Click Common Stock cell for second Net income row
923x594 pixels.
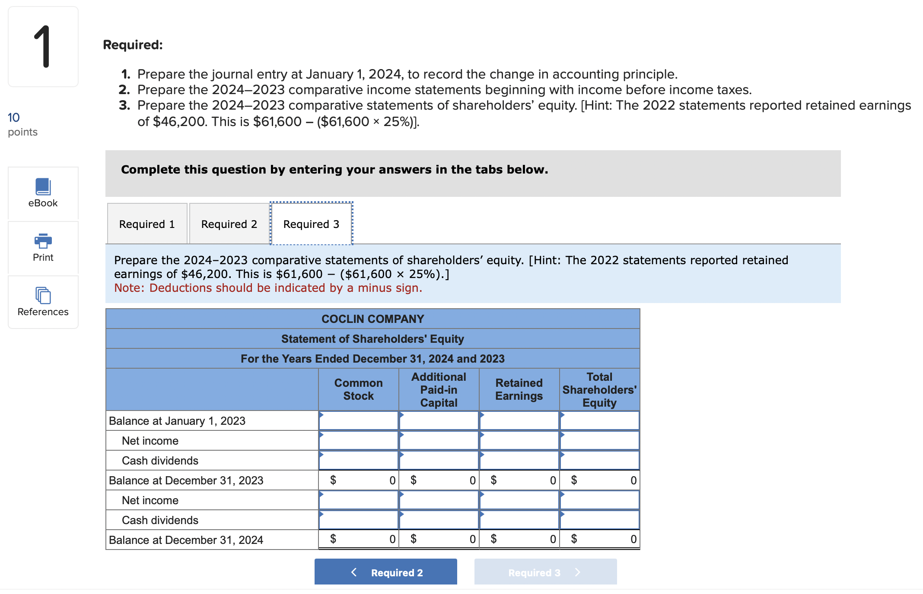click(358, 500)
